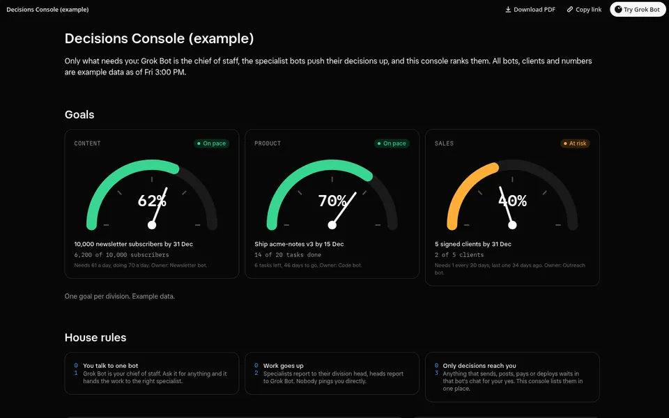The width and height of the screenshot is (669, 418).
Task: Click '14 of 20 tasks done' text
Action: (288, 255)
